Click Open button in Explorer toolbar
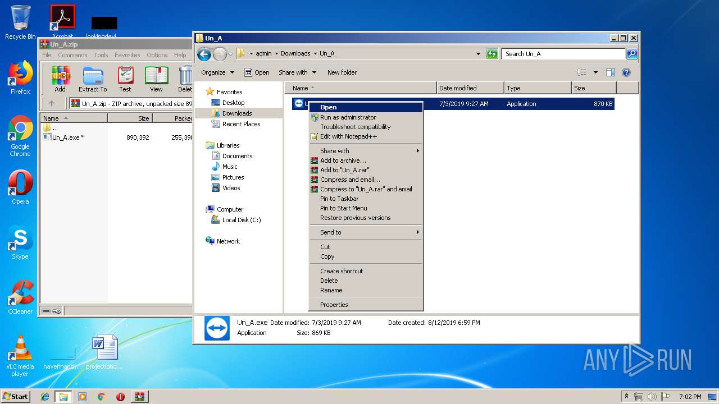This screenshot has width=719, height=404. (257, 72)
